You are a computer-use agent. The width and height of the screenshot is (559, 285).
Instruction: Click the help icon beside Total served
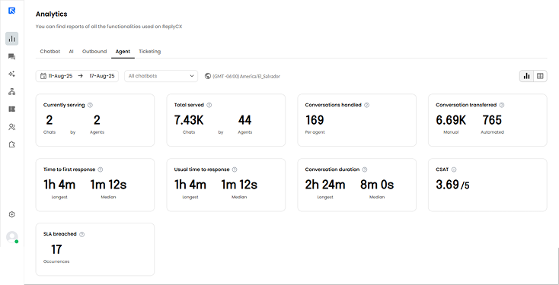point(209,105)
